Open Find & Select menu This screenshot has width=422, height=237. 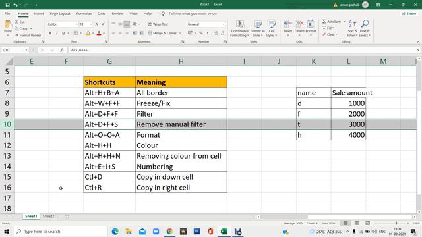point(365,28)
